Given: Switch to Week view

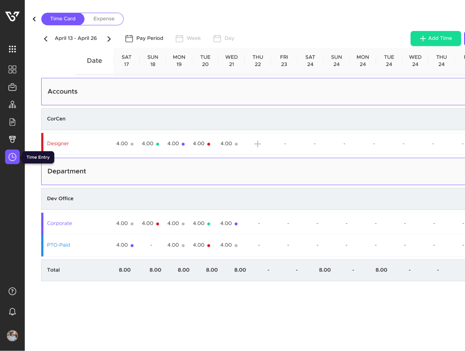Looking at the screenshot, I should pos(188,38).
